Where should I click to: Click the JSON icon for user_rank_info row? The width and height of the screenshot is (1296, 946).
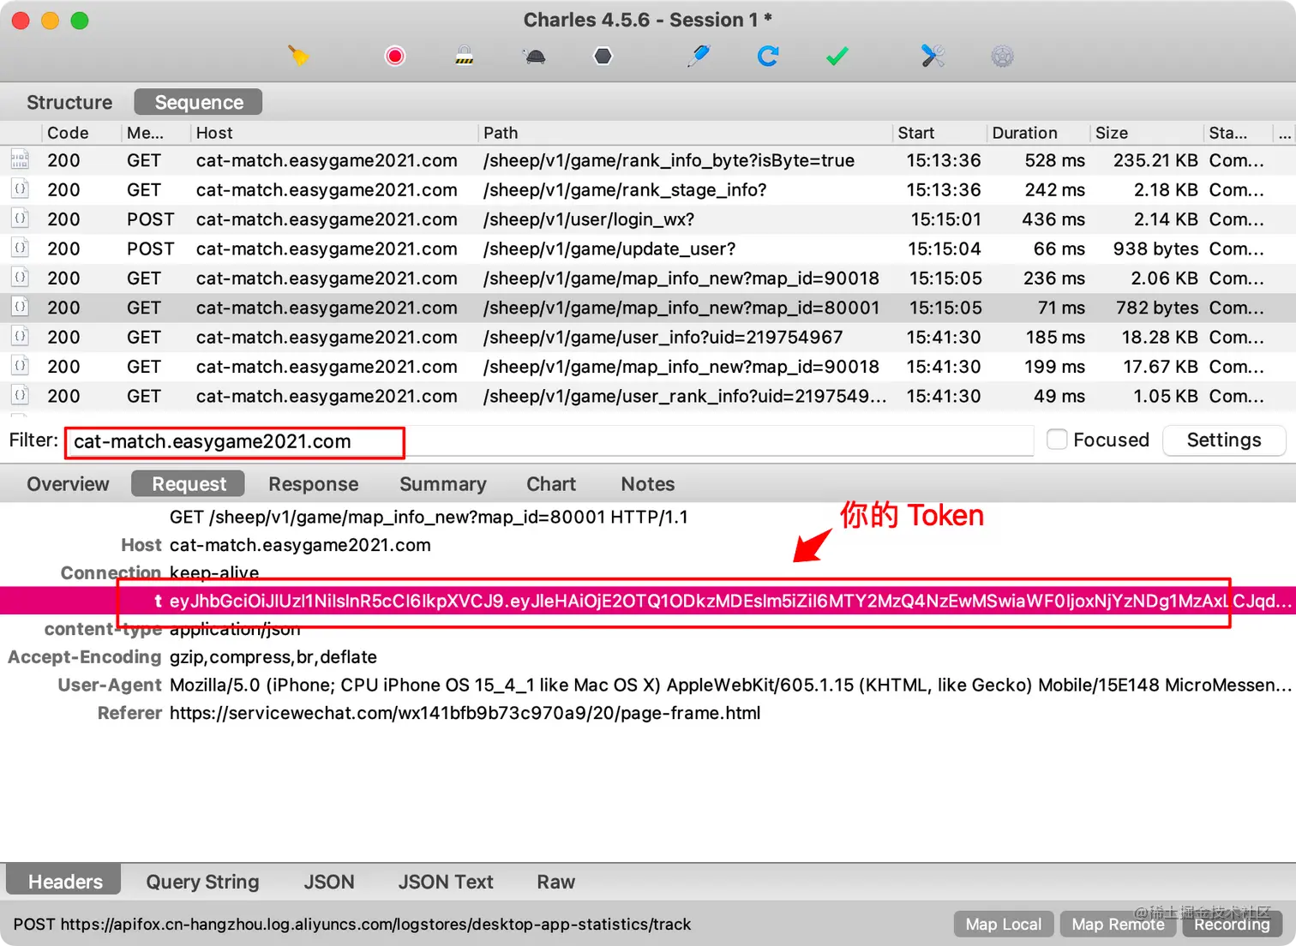[x=20, y=396]
